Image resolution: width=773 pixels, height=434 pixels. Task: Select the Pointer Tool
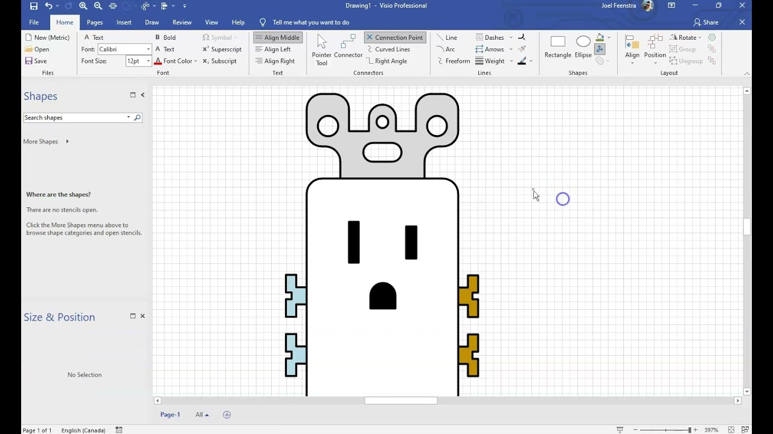[322, 49]
